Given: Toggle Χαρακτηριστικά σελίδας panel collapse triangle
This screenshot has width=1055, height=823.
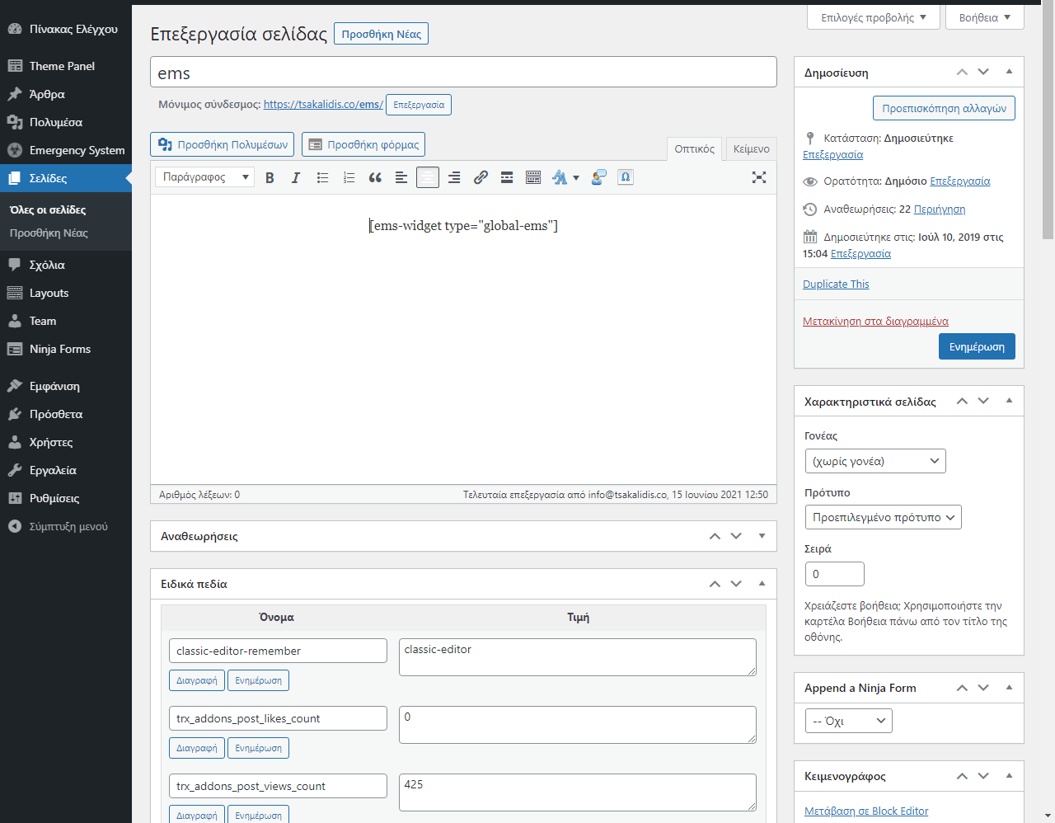Looking at the screenshot, I should coord(1009,401).
